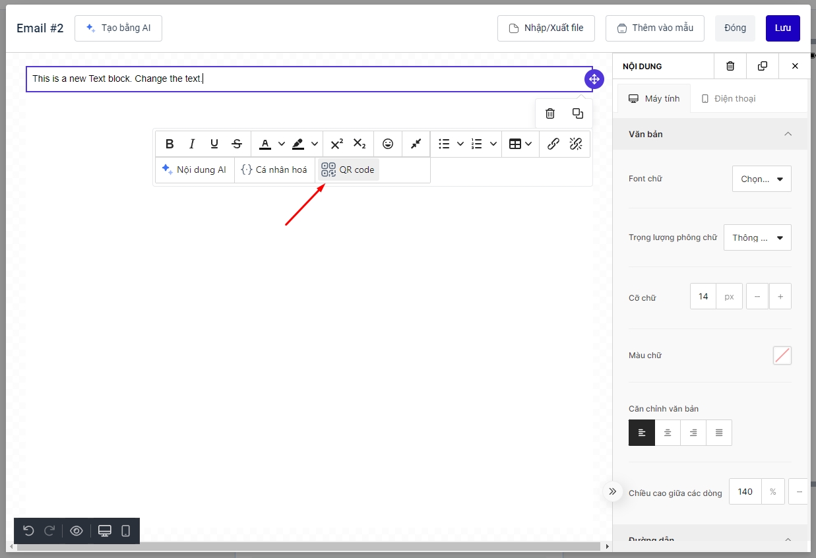Switch to the Điện thoại tab
The height and width of the screenshot is (558, 816).
tap(728, 98)
